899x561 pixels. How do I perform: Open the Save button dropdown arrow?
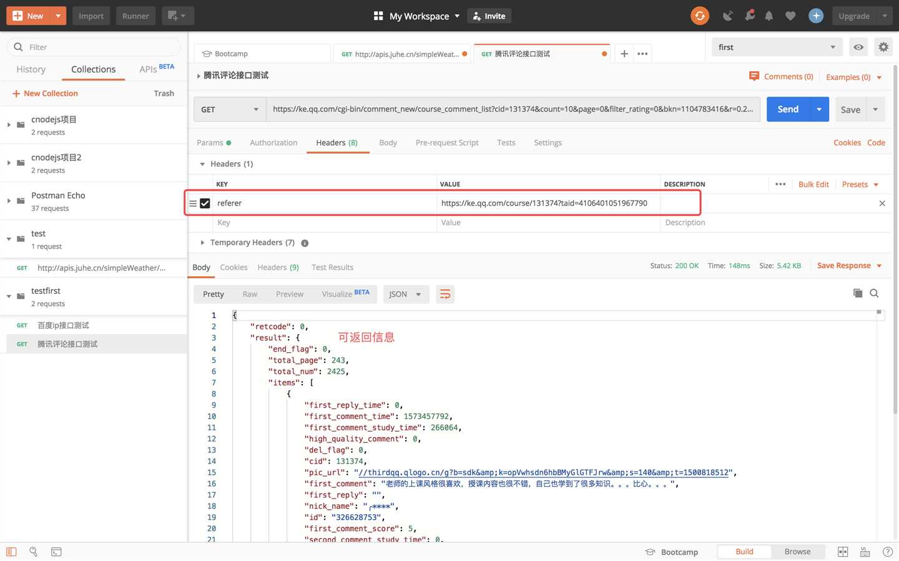pyautogui.click(x=875, y=109)
